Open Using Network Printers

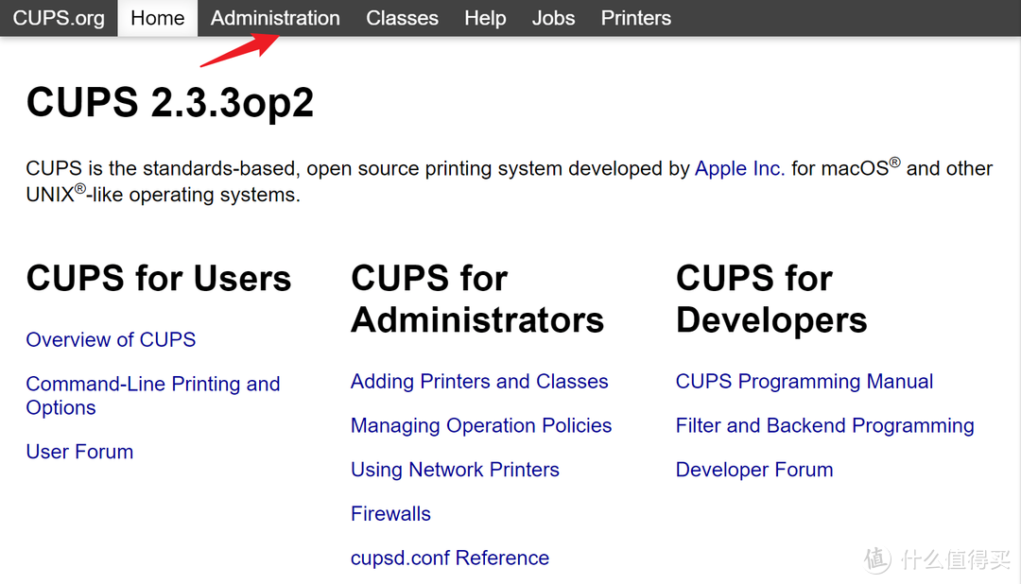point(455,470)
